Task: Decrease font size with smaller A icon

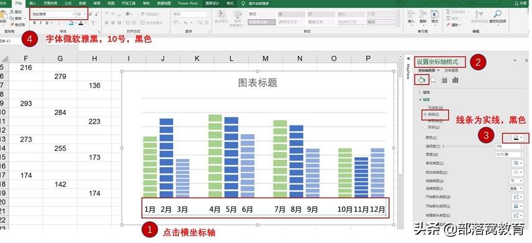Action: (97, 14)
